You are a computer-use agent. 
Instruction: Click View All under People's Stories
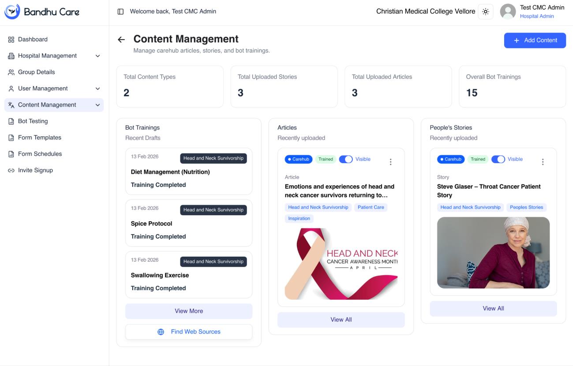tap(493, 309)
